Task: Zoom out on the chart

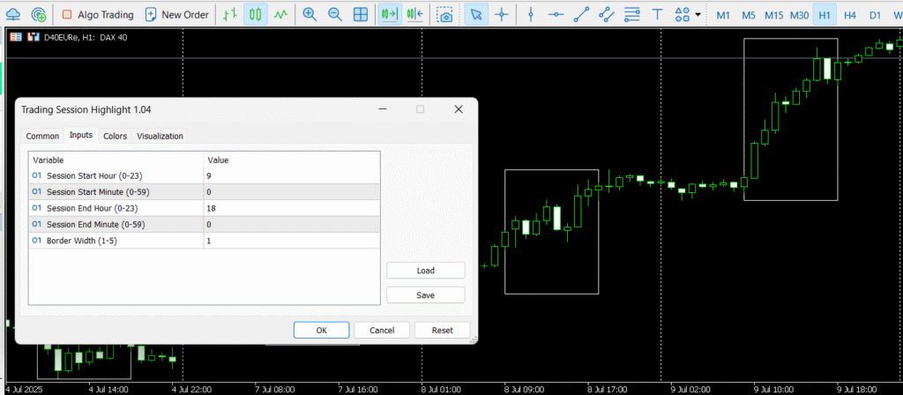Action: (x=335, y=15)
